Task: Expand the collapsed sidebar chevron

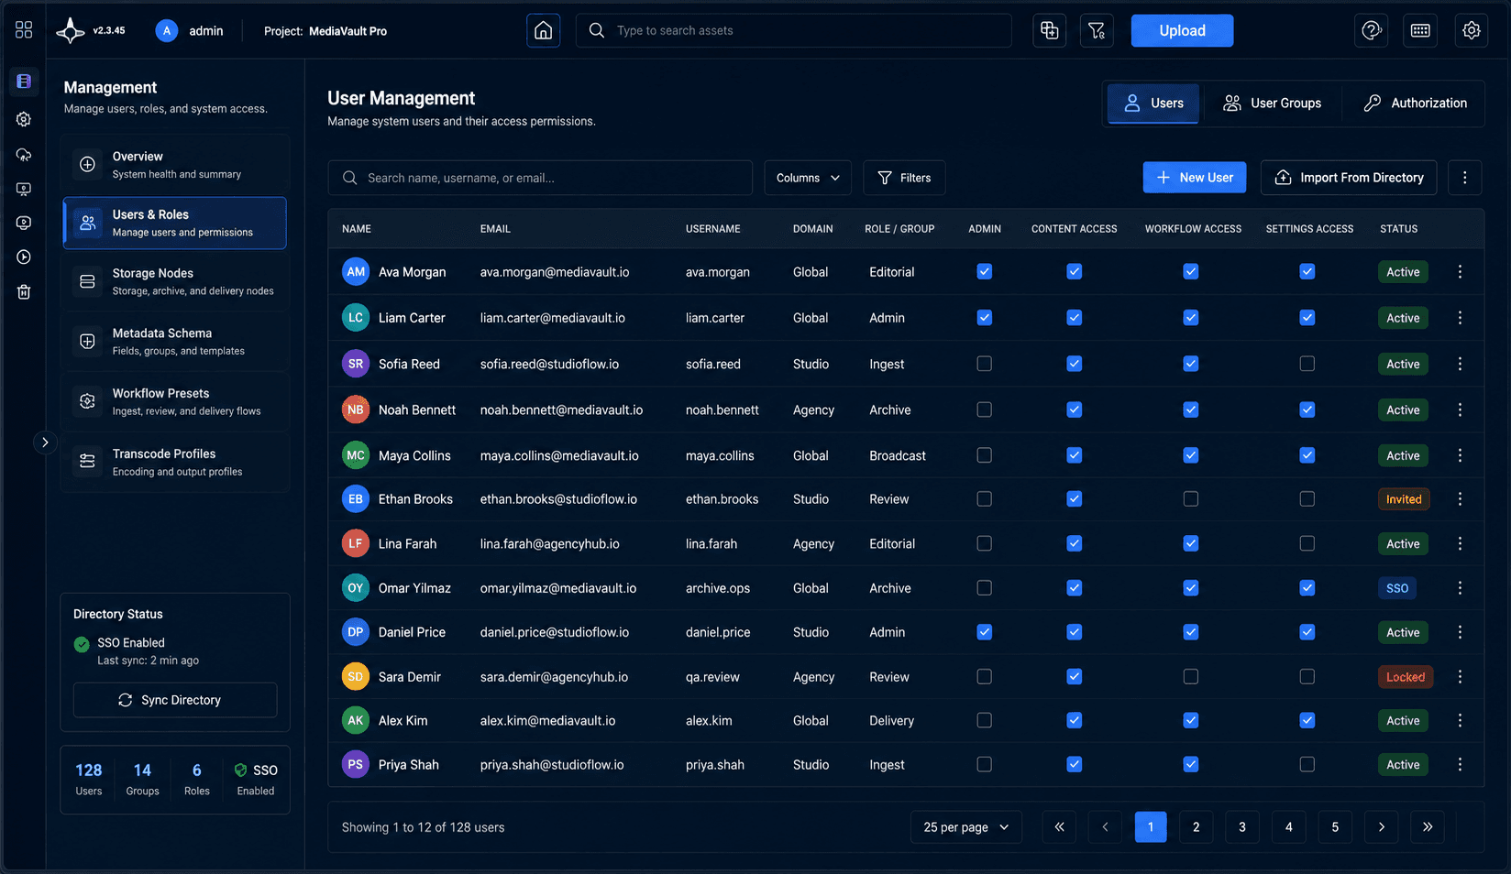Action: [44, 442]
